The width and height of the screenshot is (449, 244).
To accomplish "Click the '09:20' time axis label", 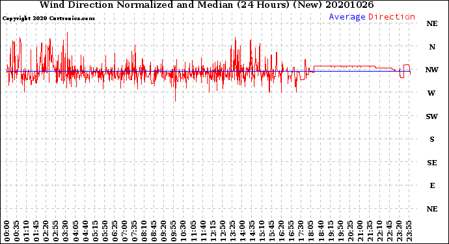I will [164, 231].
